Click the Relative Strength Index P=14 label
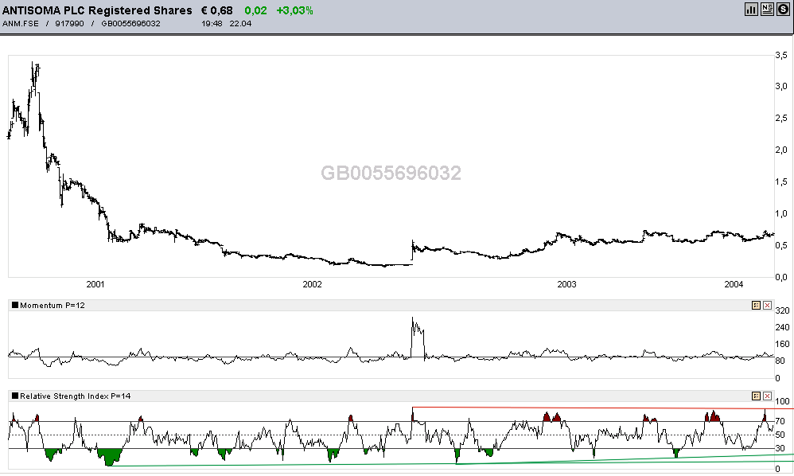Image resolution: width=794 pixels, height=476 pixels. pos(76,396)
